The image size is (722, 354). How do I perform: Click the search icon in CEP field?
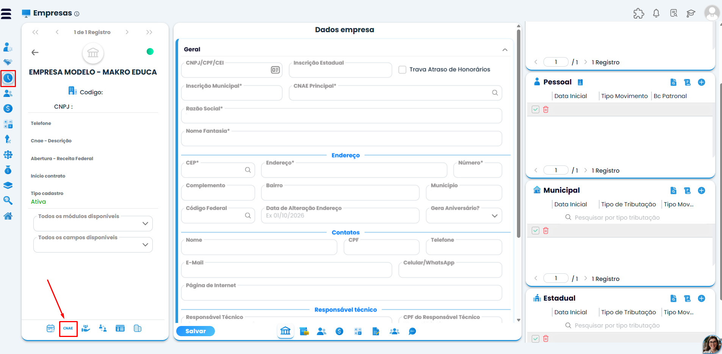pyautogui.click(x=248, y=170)
